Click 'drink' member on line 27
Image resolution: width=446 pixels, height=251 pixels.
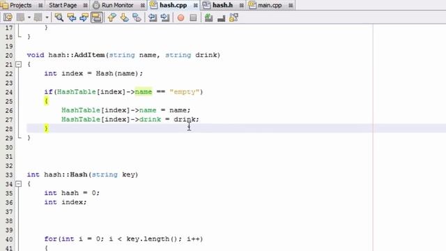[150, 119]
